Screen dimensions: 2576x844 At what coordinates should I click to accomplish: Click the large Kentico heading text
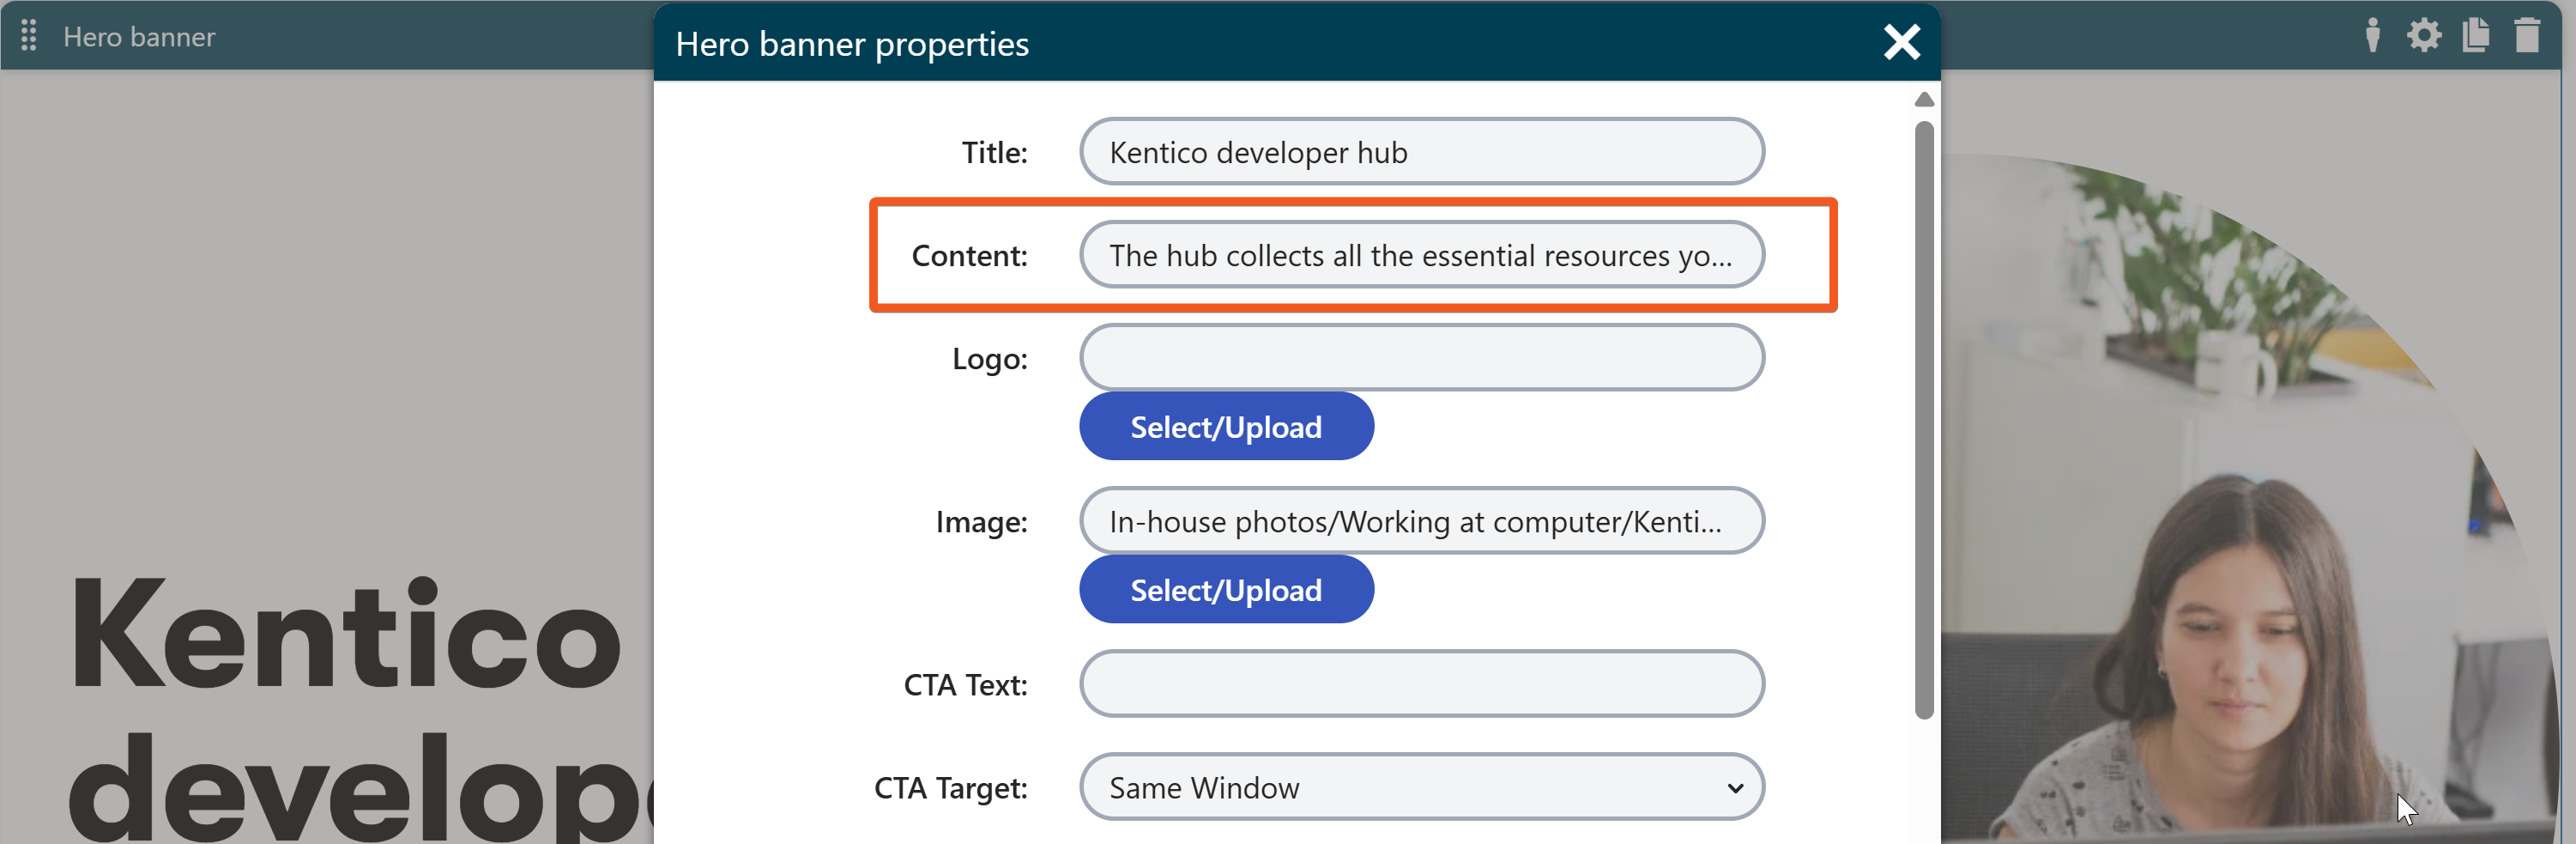coord(345,635)
